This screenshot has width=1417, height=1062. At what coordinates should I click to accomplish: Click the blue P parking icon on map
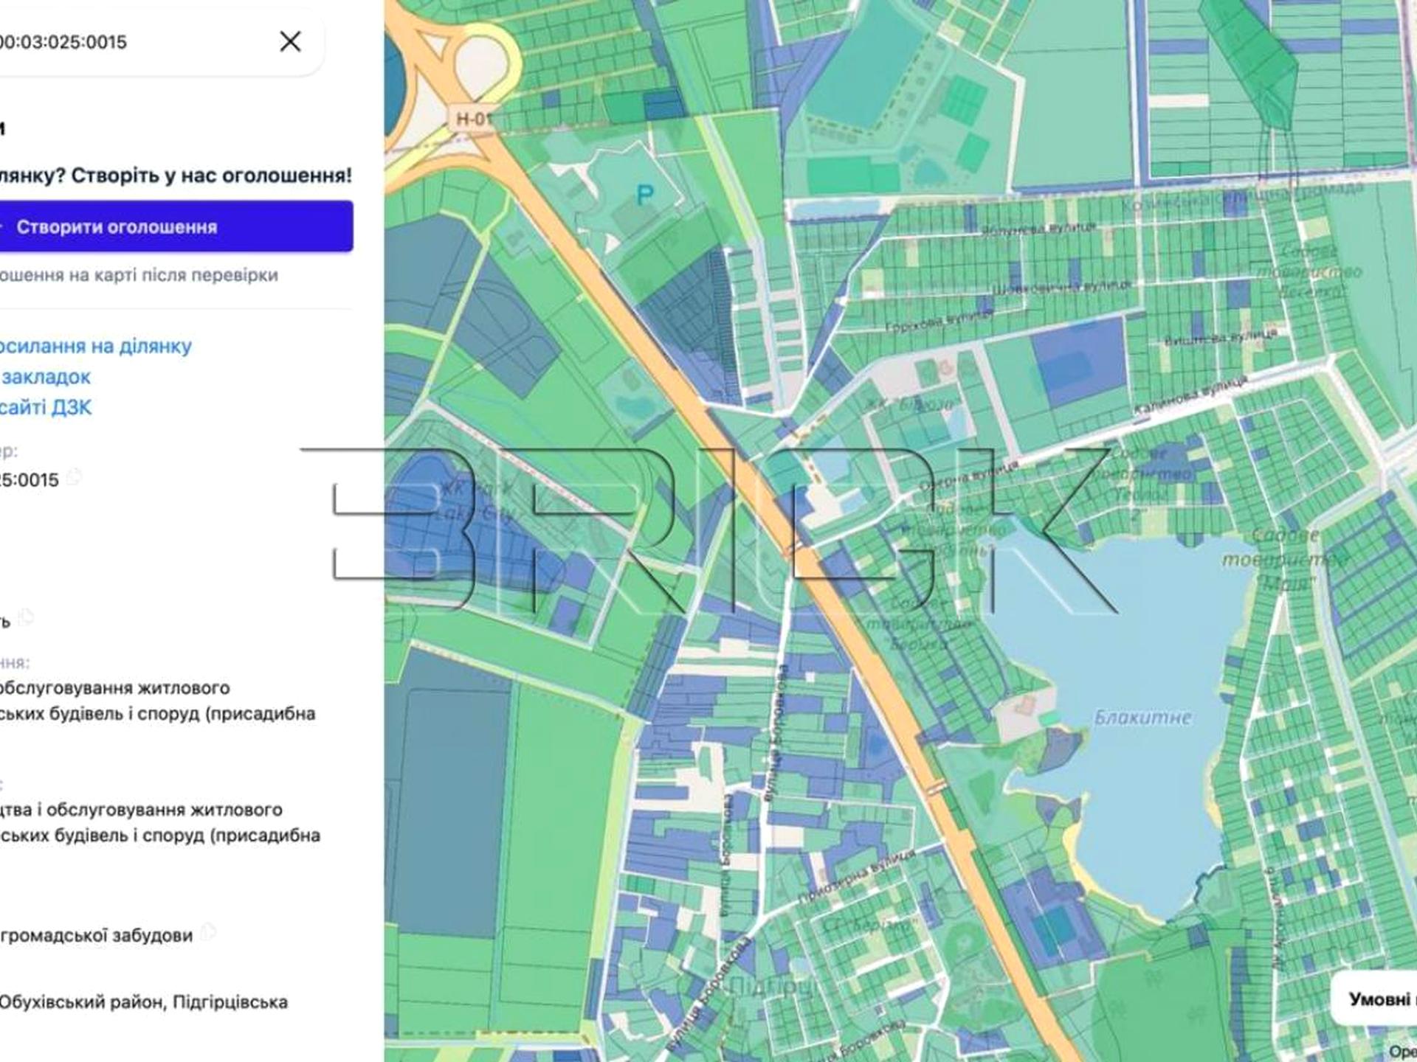click(645, 195)
